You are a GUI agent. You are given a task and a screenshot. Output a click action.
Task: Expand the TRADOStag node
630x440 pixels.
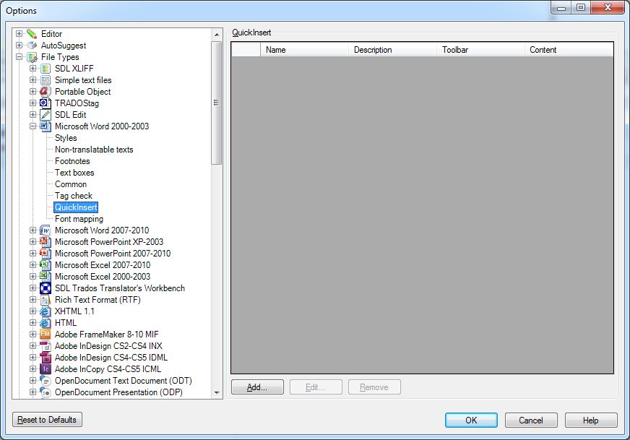(x=33, y=103)
